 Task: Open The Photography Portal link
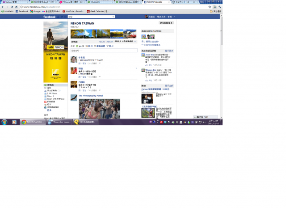click(x=91, y=96)
